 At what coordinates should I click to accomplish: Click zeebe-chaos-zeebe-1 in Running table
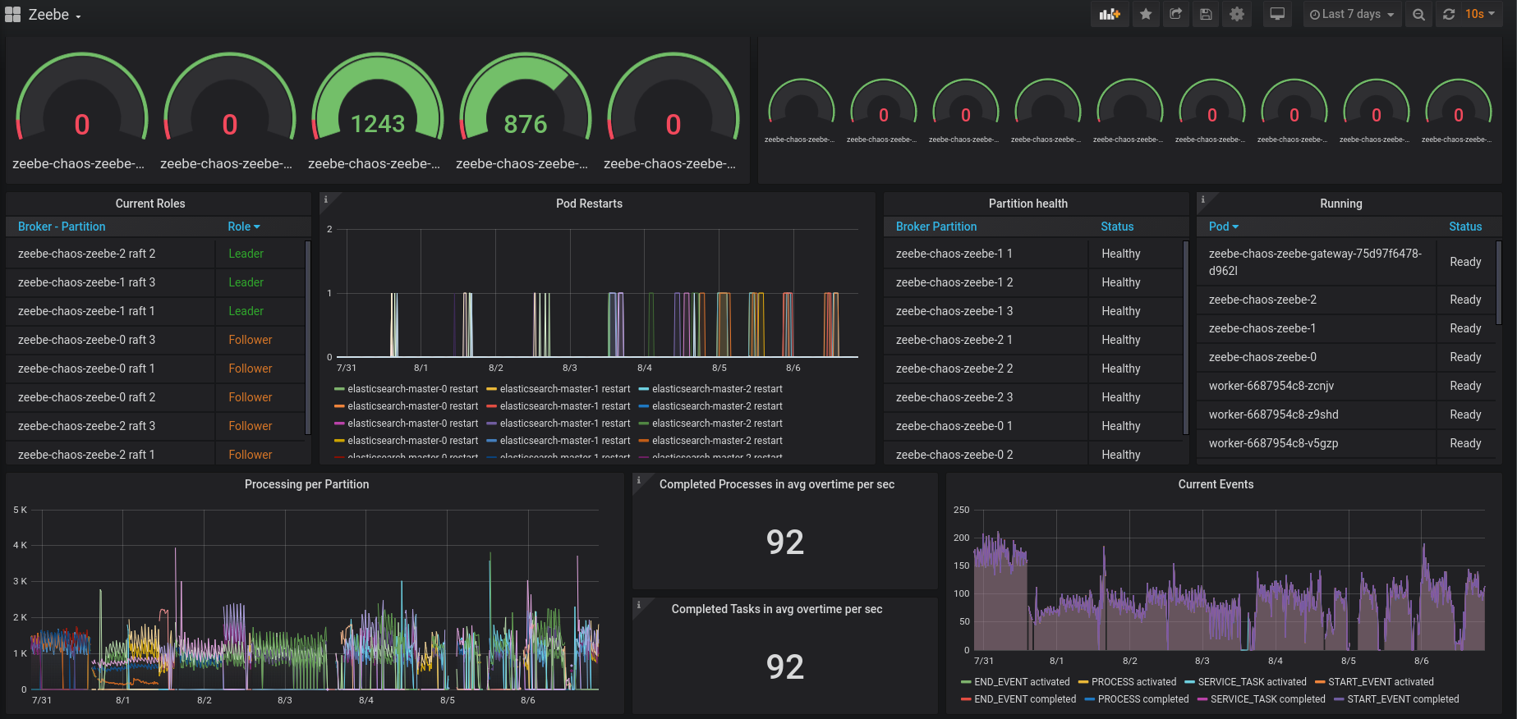click(x=1317, y=328)
